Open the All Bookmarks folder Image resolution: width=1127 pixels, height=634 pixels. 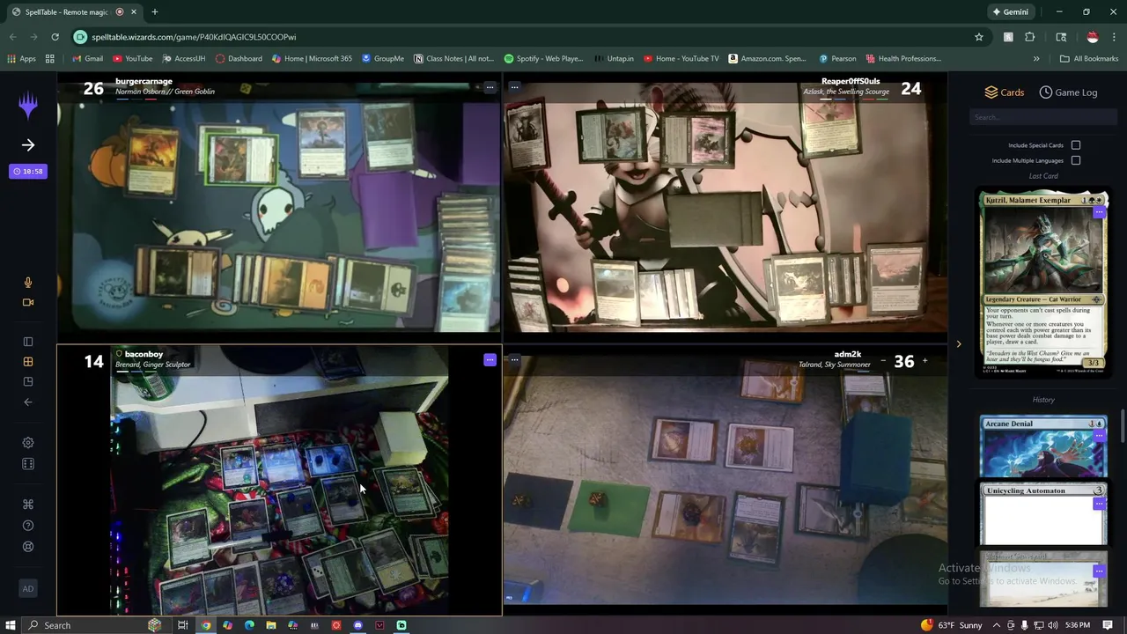[1089, 58]
